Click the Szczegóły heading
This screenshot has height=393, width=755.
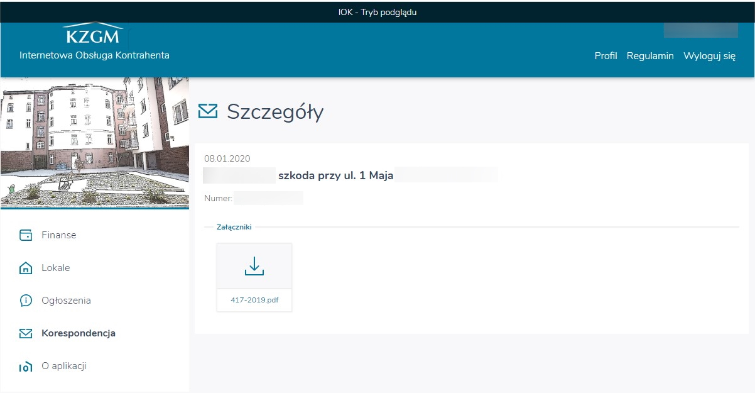[275, 111]
